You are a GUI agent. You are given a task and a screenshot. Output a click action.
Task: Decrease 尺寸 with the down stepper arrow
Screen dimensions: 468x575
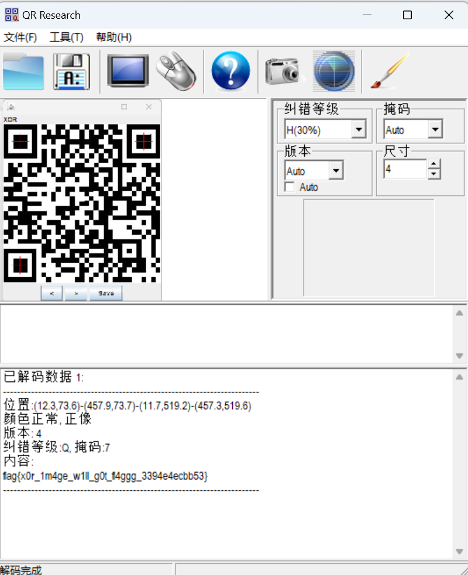point(434,174)
